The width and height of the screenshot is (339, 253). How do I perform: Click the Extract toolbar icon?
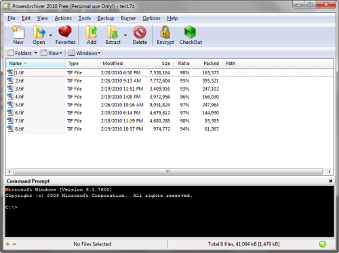tap(113, 32)
